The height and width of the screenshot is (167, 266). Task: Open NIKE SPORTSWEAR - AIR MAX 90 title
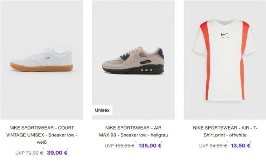pos(133,131)
